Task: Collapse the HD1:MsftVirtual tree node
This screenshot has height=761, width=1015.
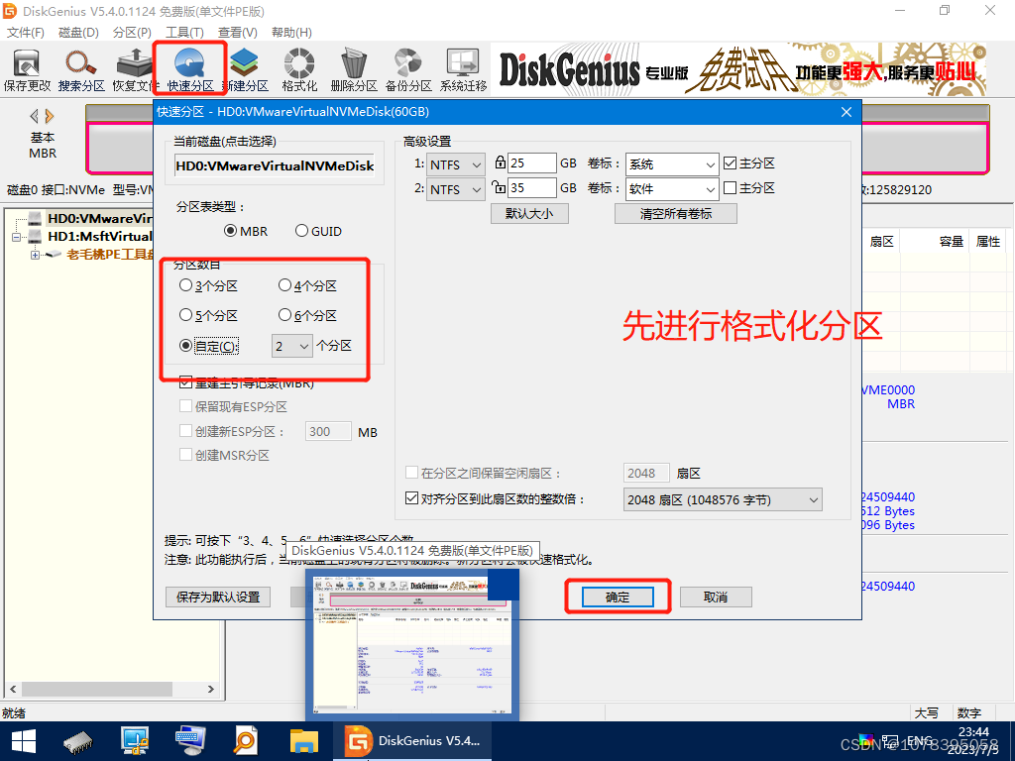Action: click(x=16, y=237)
